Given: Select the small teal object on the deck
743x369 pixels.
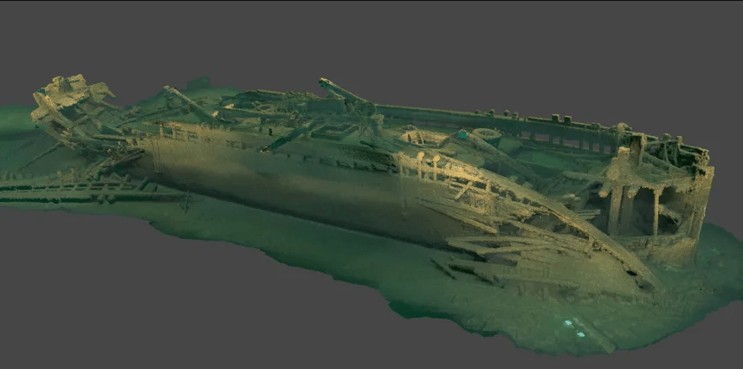Looking at the screenshot, I should click(462, 135).
